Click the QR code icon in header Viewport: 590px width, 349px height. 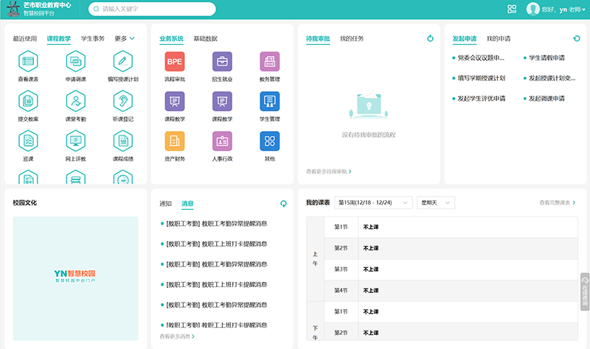tap(512, 10)
